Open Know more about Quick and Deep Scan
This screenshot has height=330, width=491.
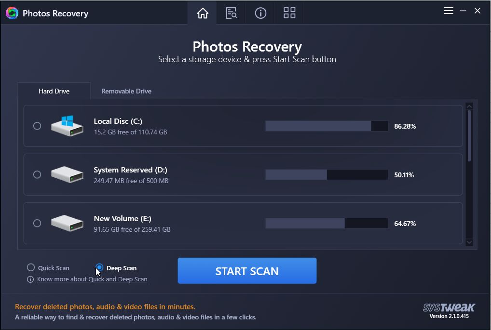tap(93, 279)
